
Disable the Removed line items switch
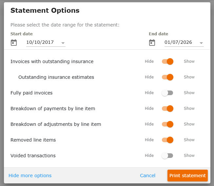click(x=167, y=140)
